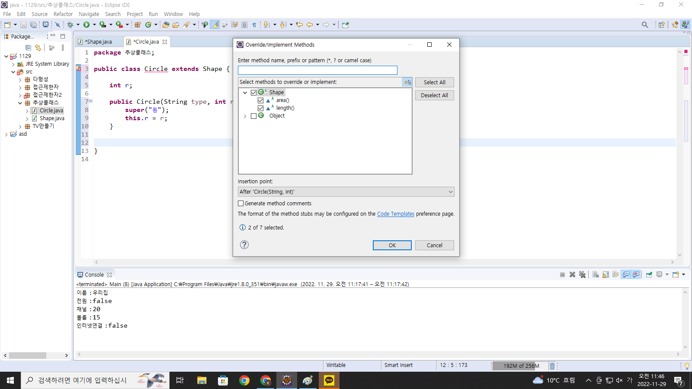Enable Generate method comments checkbox
The image size is (692, 389).
pos(241,203)
